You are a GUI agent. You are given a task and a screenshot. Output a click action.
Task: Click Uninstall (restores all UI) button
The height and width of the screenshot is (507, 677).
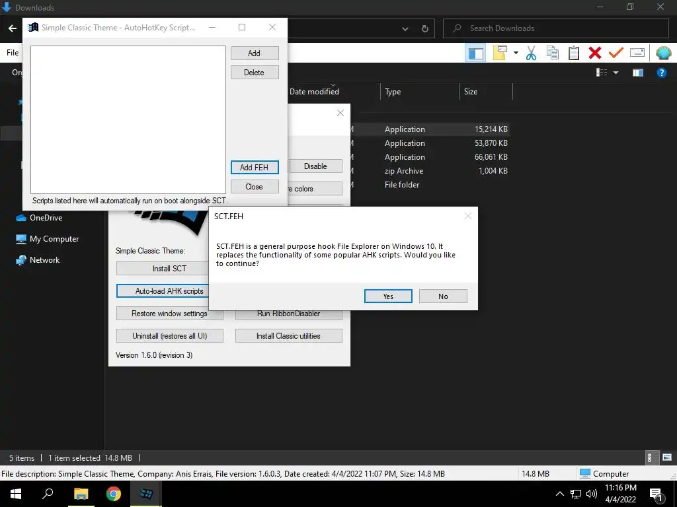pos(170,336)
